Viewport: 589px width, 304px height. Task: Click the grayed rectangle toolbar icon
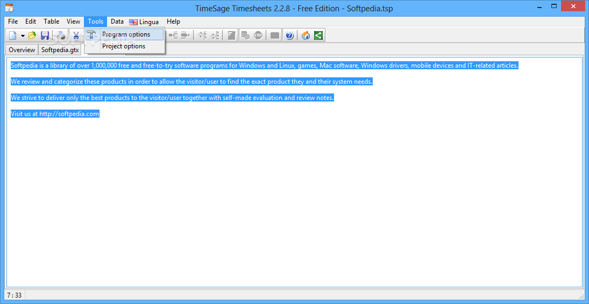pos(275,35)
